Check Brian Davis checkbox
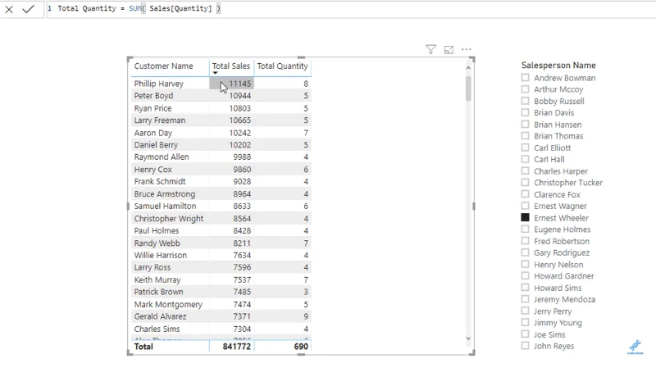Viewport: 656px width, 368px height. click(525, 112)
